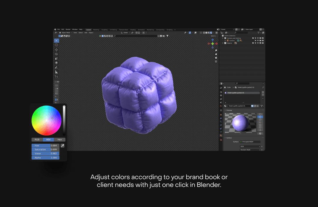Select the Rotate tool
This screenshot has height=207, width=318.
point(56,54)
